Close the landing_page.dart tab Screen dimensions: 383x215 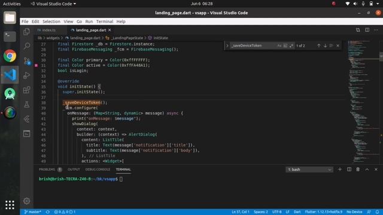coord(110,30)
